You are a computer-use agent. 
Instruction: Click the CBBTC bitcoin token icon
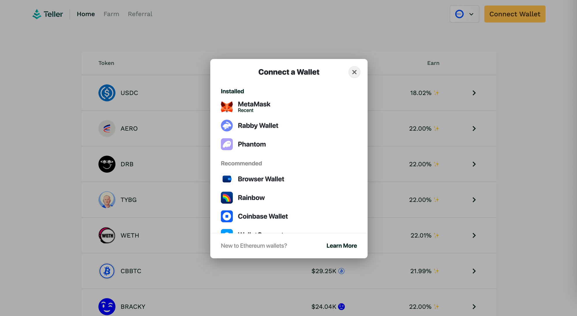tap(107, 271)
